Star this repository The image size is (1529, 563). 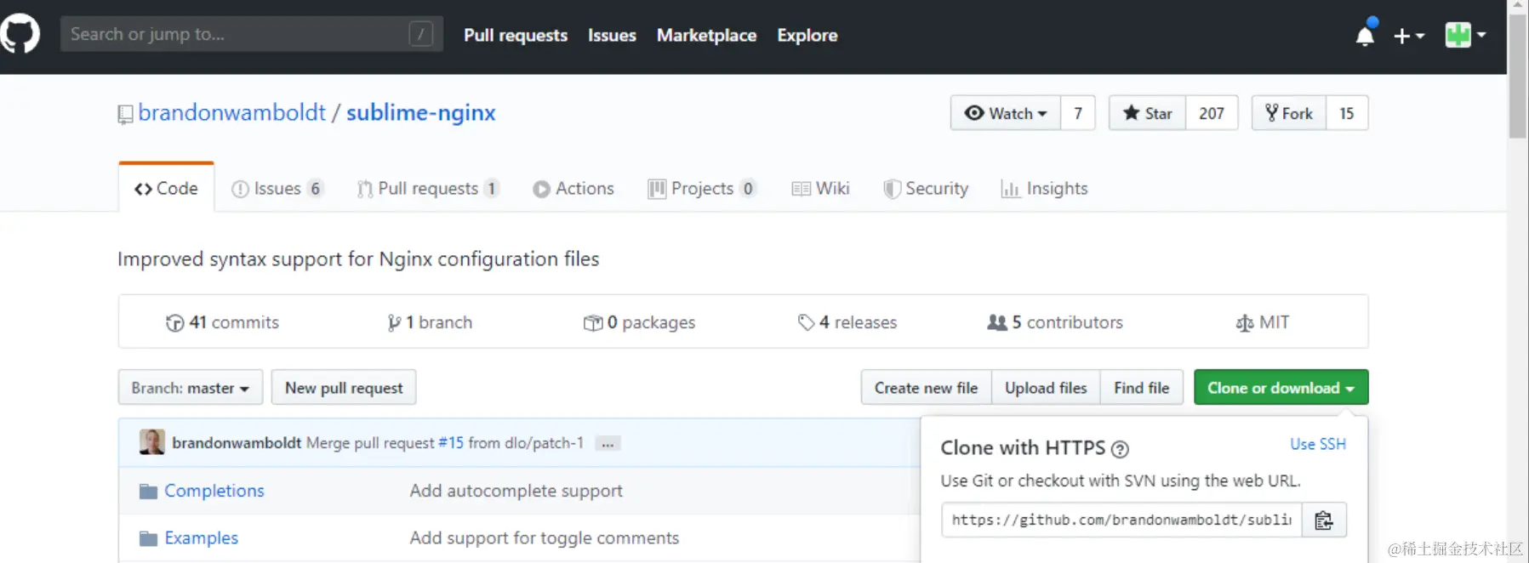(x=1147, y=113)
